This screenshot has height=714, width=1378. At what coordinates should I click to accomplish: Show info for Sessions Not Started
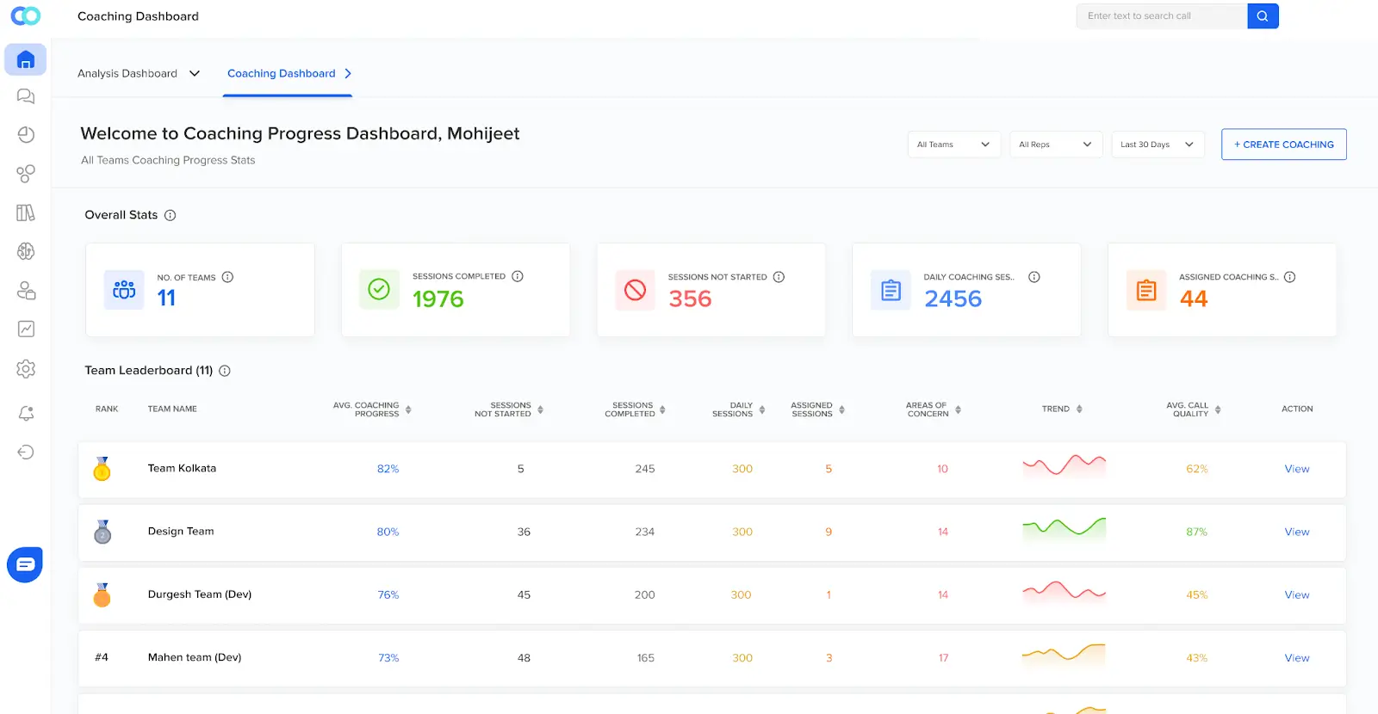779,277
